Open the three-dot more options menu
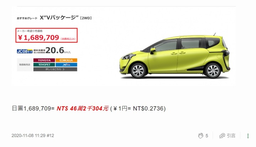Image resolution: width=256 pixels, height=147 pixels. [248, 136]
